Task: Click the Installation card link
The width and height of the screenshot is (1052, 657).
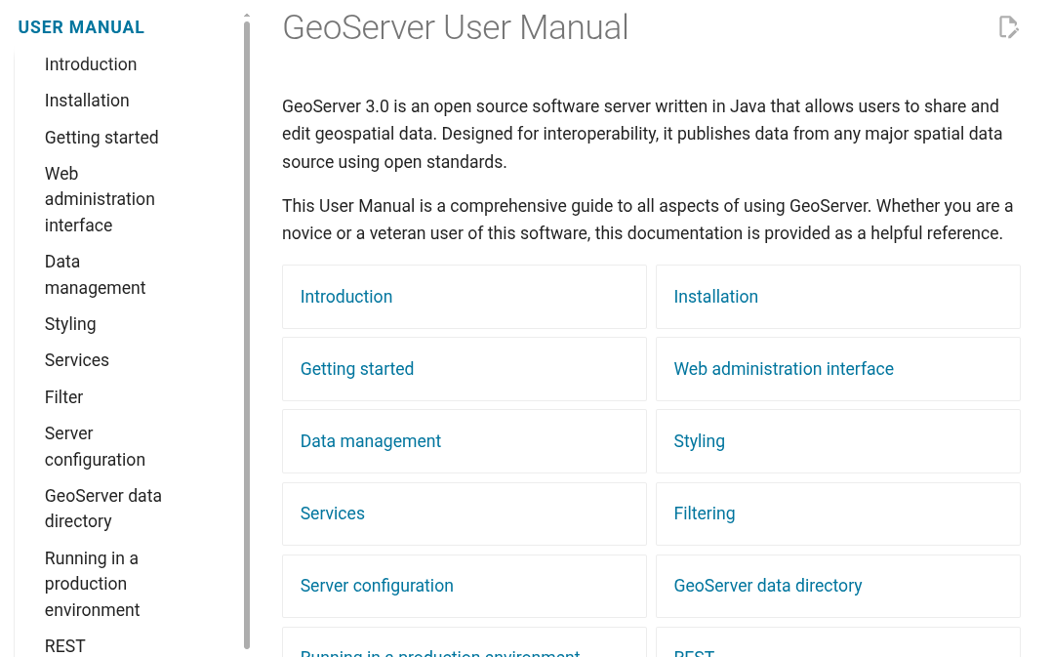Action: pos(715,297)
